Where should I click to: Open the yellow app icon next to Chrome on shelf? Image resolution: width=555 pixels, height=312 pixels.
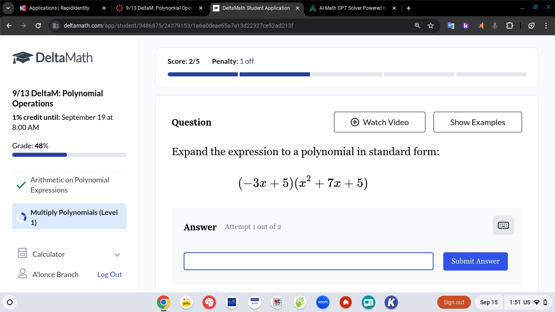(x=186, y=302)
